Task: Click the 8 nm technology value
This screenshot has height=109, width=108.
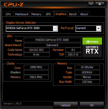Action: (37, 54)
